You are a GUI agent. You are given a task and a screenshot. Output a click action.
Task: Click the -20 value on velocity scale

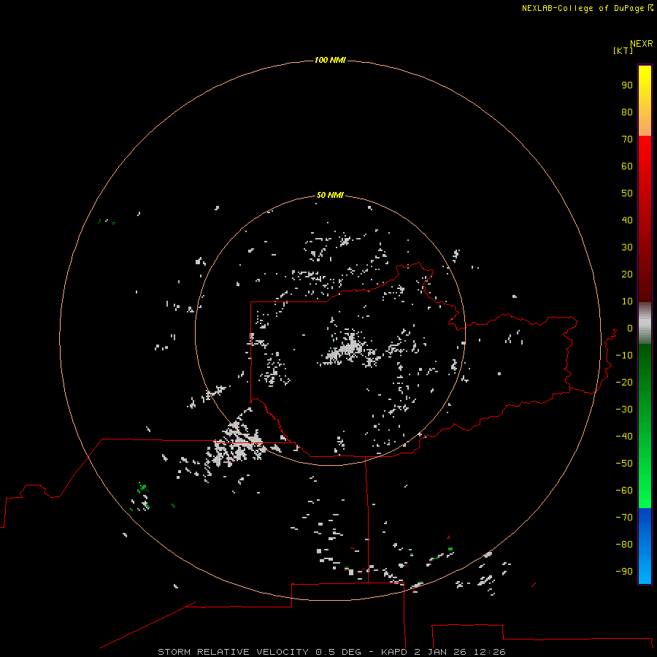[x=624, y=382]
